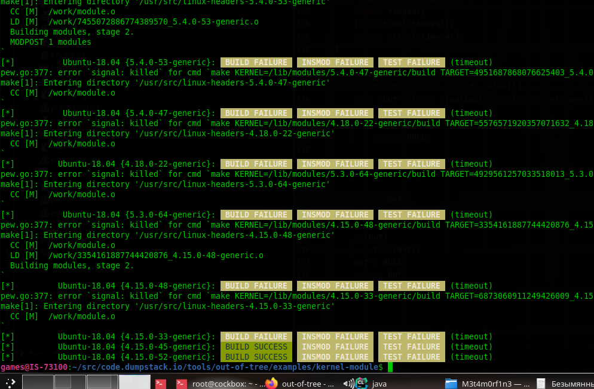Click '(timeout)' text on 4.15.0-52-generic row

click(x=471, y=357)
